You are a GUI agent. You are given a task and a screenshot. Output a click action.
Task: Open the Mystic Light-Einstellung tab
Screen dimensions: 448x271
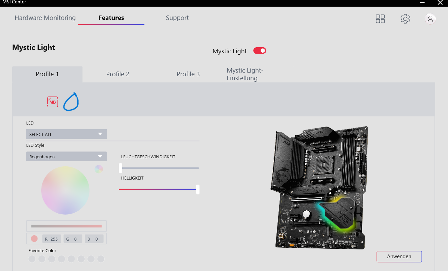(245, 74)
